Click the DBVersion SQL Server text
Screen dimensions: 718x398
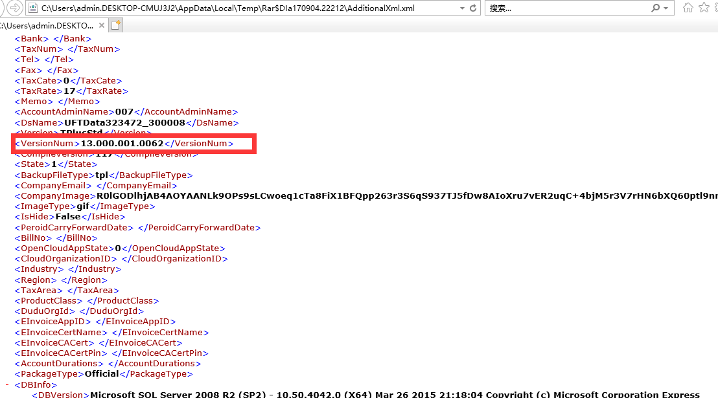[395, 394]
